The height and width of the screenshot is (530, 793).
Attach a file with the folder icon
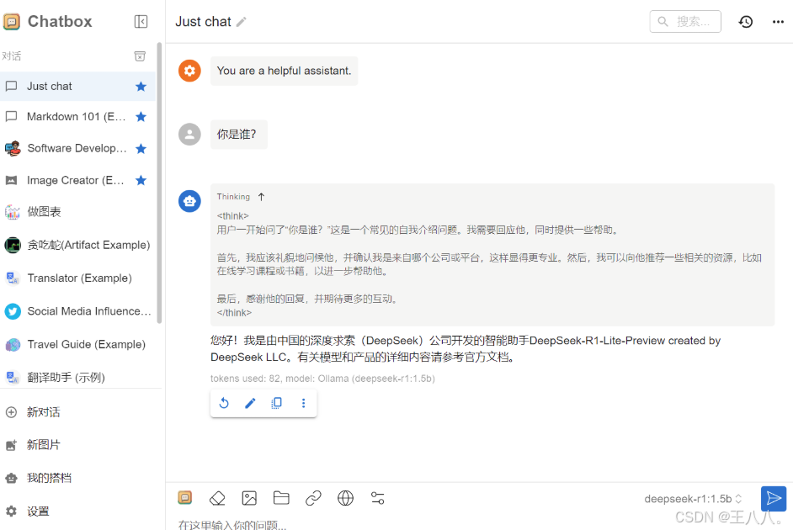coord(281,498)
